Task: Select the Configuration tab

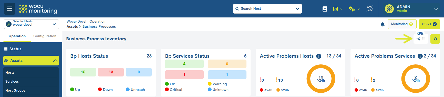Action: [45, 36]
